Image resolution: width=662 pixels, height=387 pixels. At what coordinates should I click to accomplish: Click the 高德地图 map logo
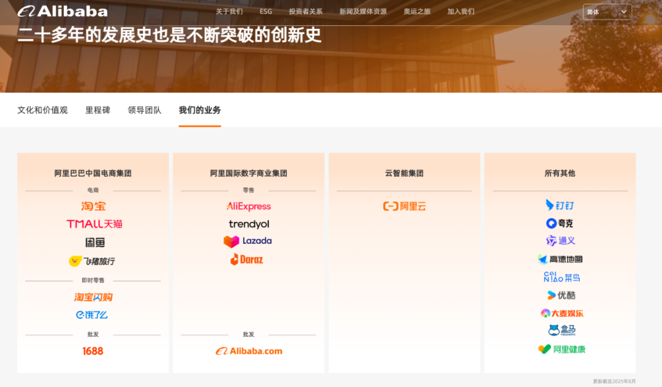[x=560, y=259]
